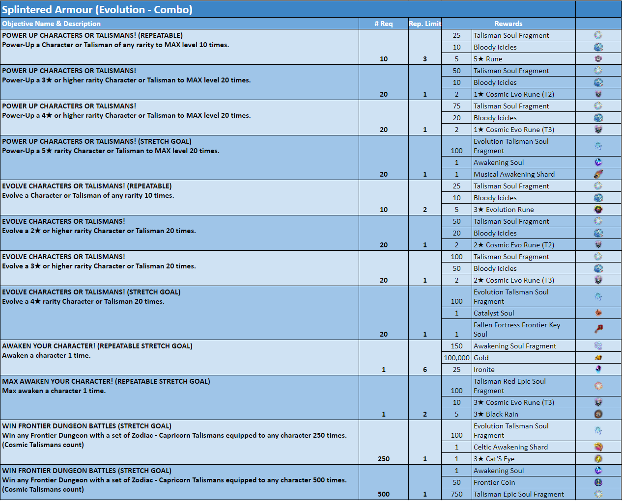
Task: Click the Gold reward icon
Action: point(598,358)
